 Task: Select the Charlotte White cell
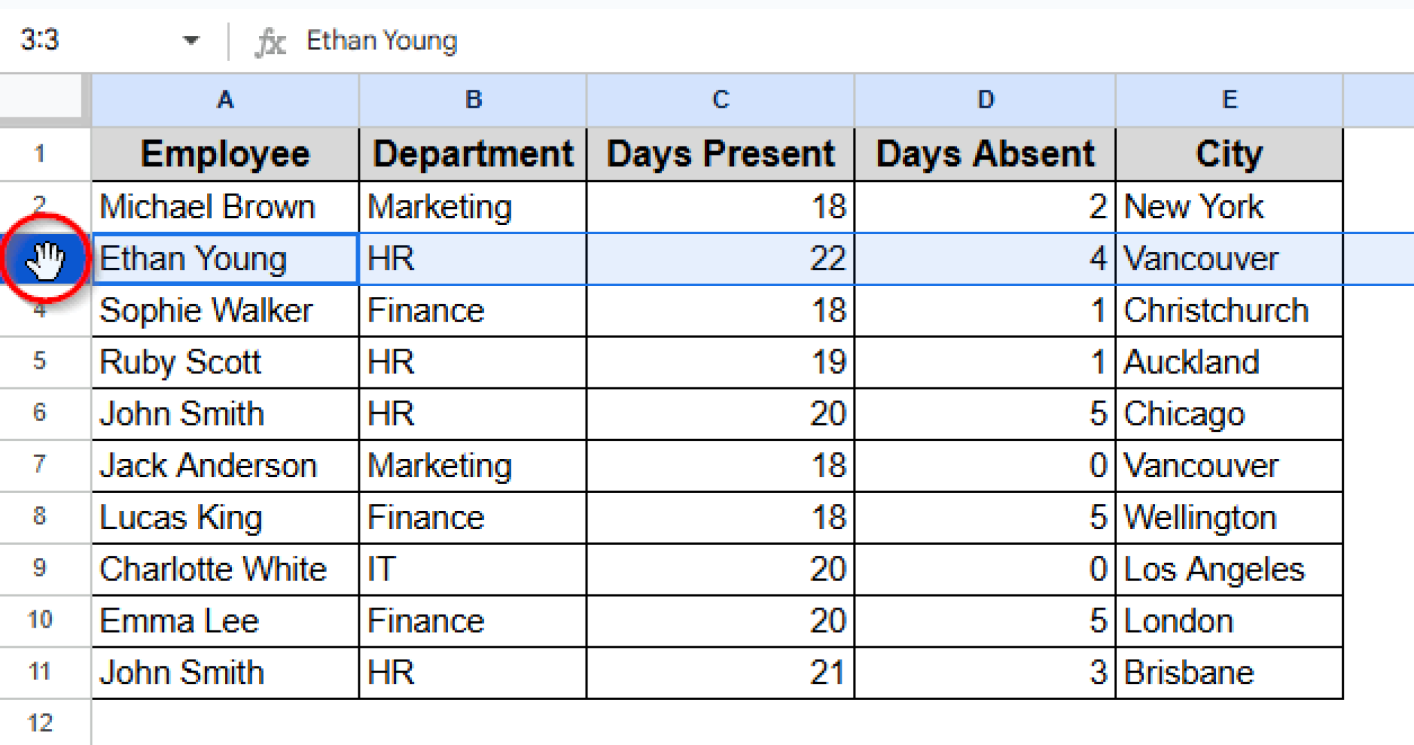point(225,570)
